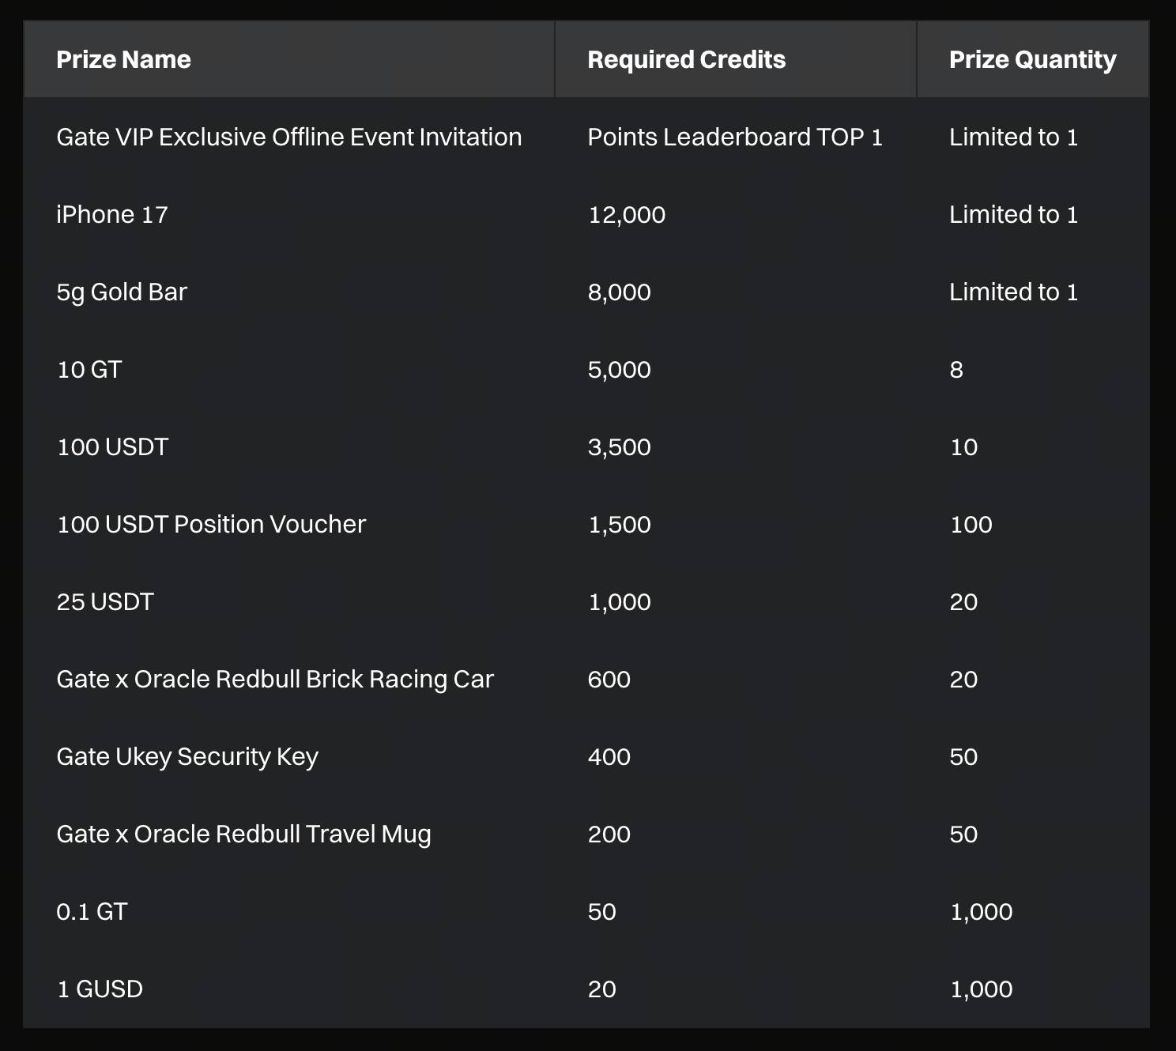This screenshot has height=1051, width=1176.
Task: Select Gate x Oracle Redbull Travel Mug
Action: click(x=243, y=834)
